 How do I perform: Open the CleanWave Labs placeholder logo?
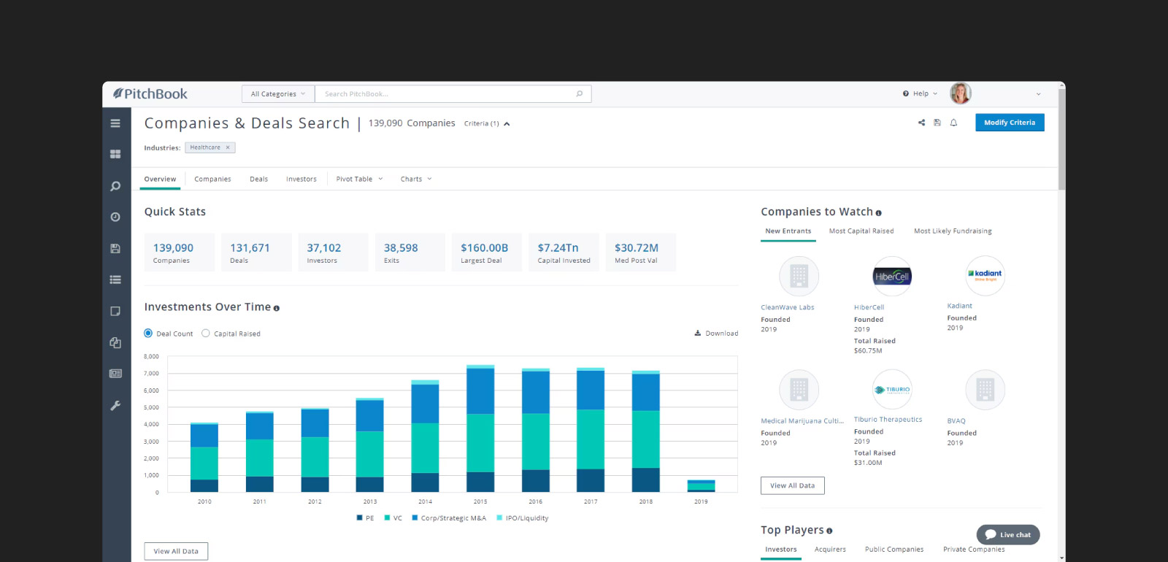[799, 276]
